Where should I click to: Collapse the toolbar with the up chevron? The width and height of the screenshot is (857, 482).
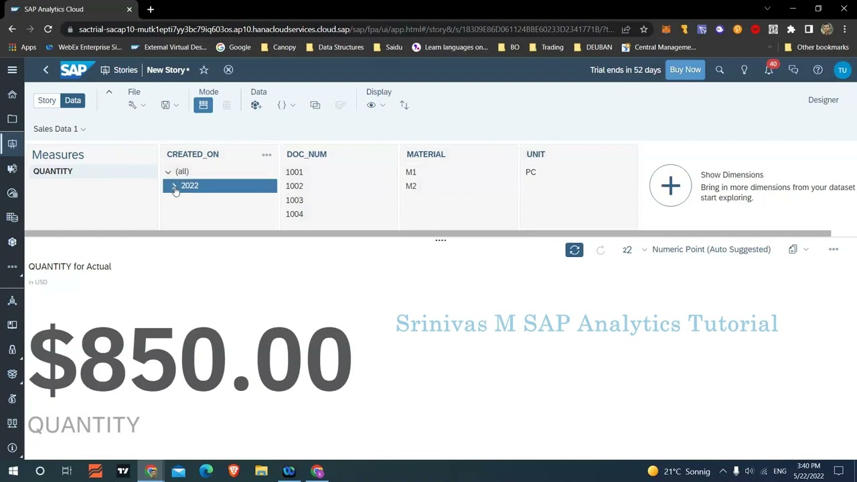click(x=109, y=92)
